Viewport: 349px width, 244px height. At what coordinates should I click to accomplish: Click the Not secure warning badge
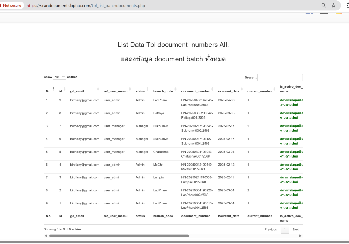pos(11,6)
